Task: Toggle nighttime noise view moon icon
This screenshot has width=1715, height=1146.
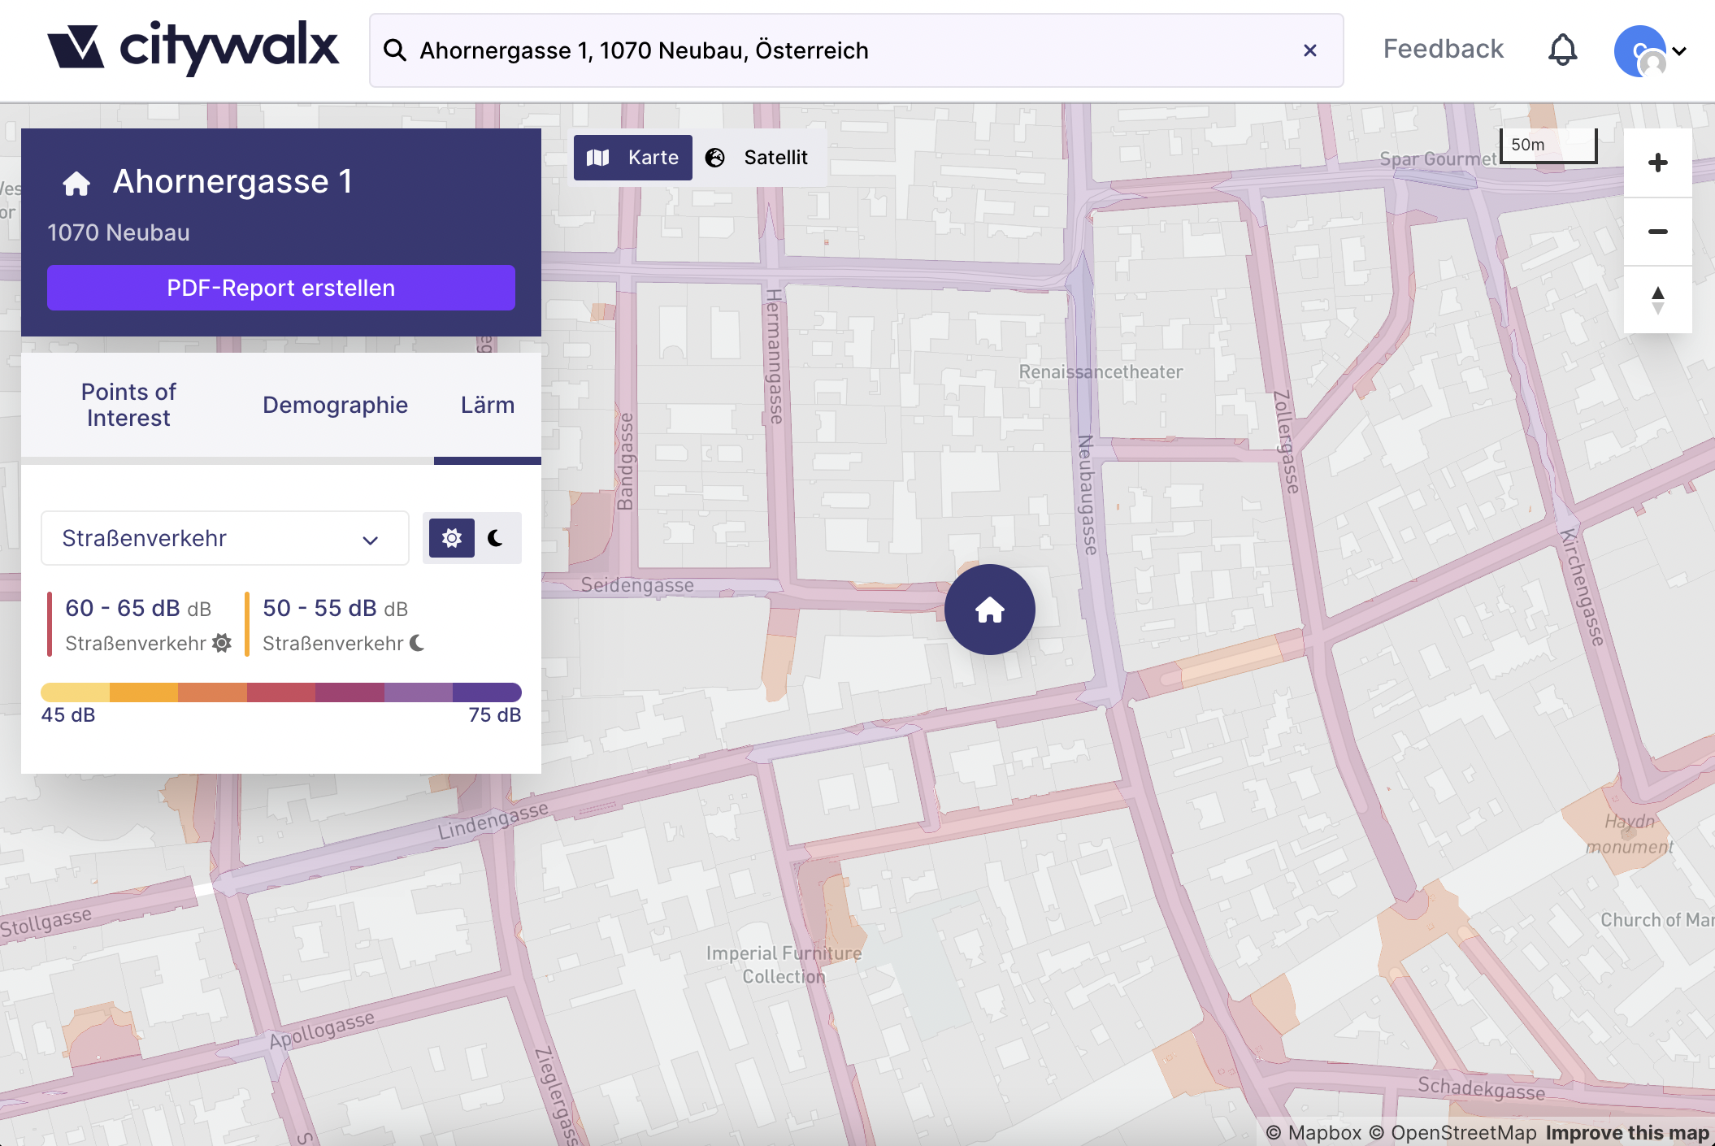Action: coord(496,538)
